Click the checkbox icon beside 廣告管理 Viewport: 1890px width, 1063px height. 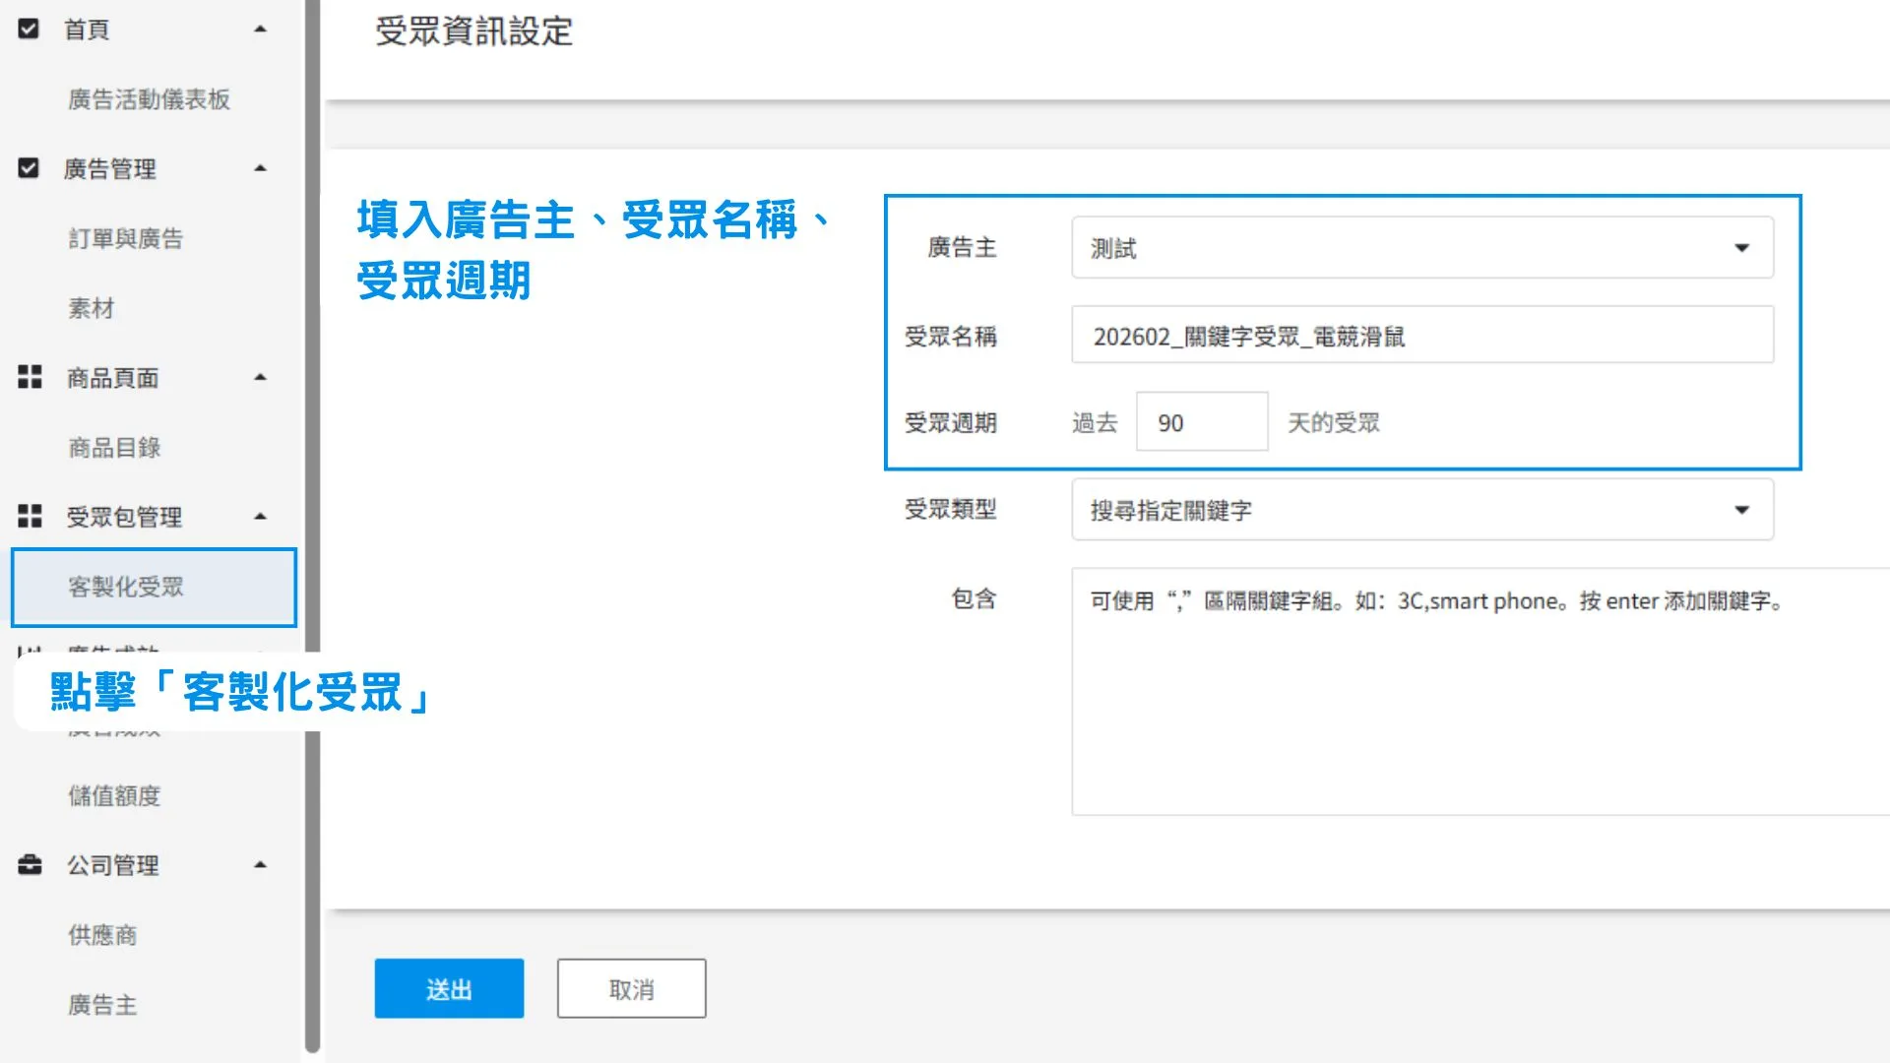pyautogui.click(x=29, y=167)
